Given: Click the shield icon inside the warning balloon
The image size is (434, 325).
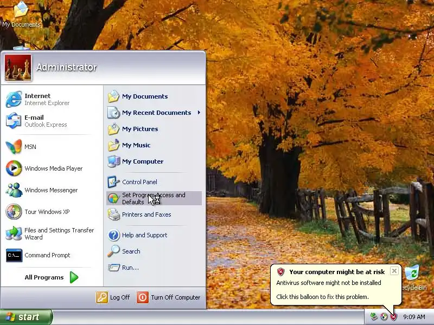Looking at the screenshot, I should tap(280, 272).
